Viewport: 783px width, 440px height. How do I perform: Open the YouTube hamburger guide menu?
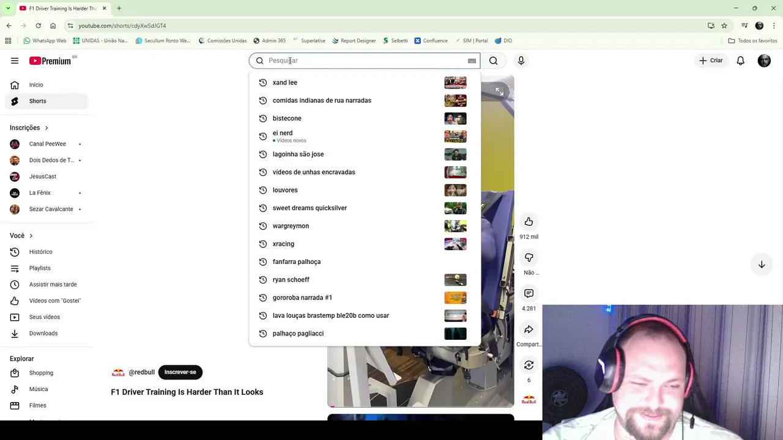click(15, 61)
